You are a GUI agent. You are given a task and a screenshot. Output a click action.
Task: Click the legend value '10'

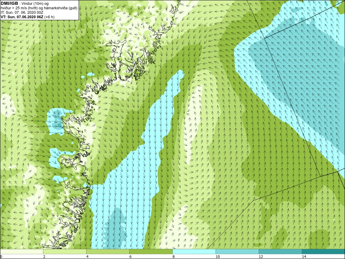(218, 257)
